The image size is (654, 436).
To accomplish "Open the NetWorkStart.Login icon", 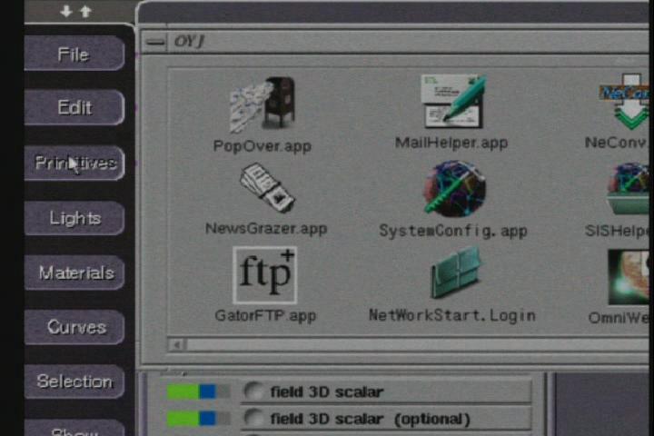I will (x=455, y=273).
